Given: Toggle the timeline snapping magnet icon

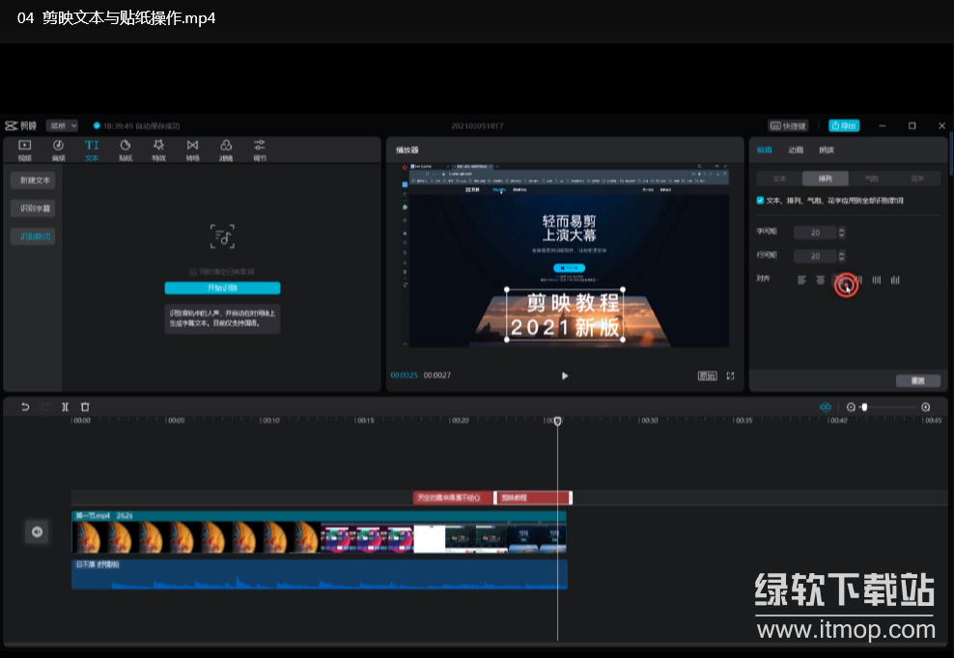Looking at the screenshot, I should tap(826, 407).
